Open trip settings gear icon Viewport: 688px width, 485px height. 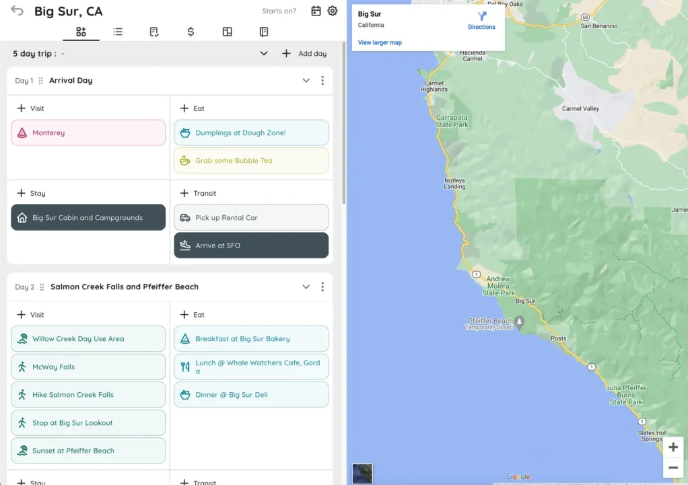click(333, 11)
